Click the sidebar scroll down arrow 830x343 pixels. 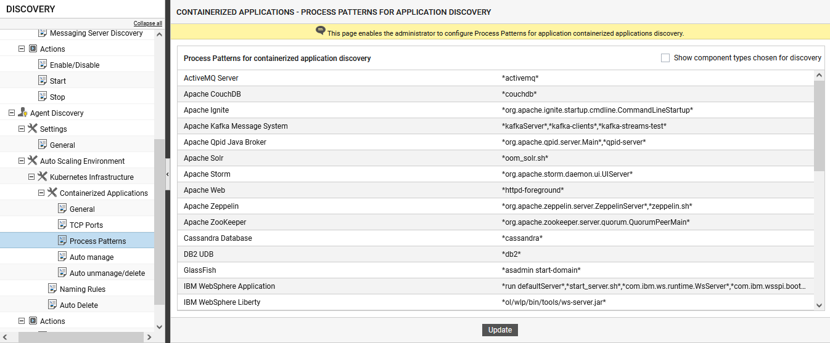(159, 326)
